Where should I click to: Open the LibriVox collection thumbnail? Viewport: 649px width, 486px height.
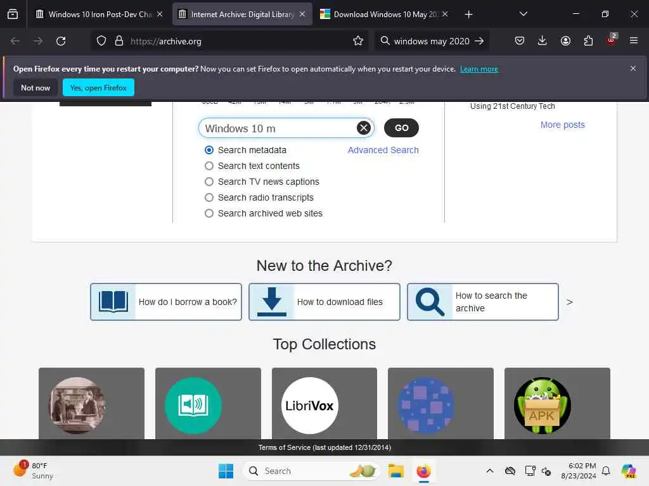tap(309, 406)
